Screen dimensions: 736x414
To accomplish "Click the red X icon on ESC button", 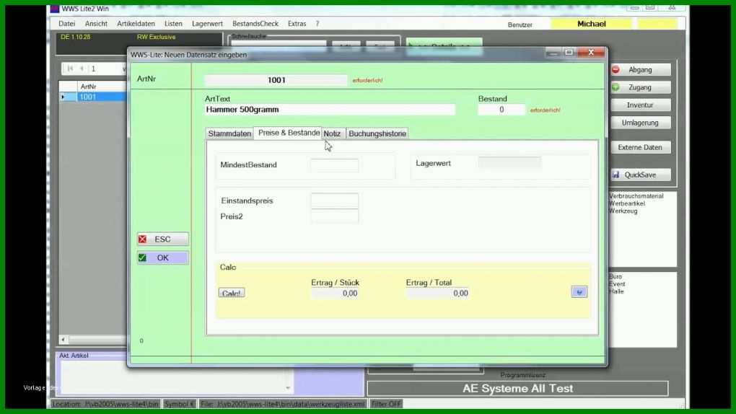I will (x=143, y=239).
